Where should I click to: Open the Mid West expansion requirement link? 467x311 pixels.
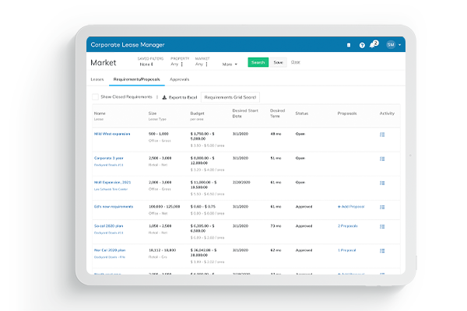112,134
